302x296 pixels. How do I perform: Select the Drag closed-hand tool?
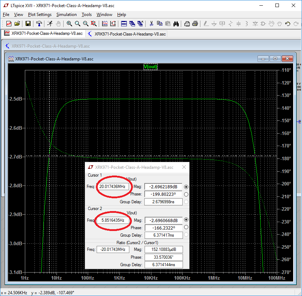[280, 24]
